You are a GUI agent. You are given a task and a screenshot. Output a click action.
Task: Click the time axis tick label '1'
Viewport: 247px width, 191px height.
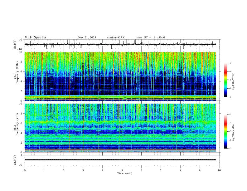click(44, 170)
